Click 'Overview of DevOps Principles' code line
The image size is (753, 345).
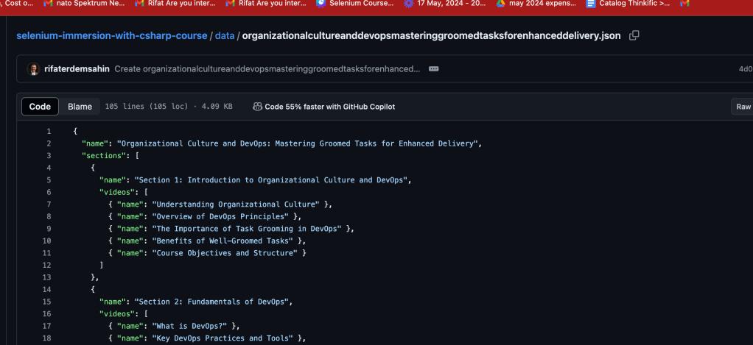tap(205, 216)
